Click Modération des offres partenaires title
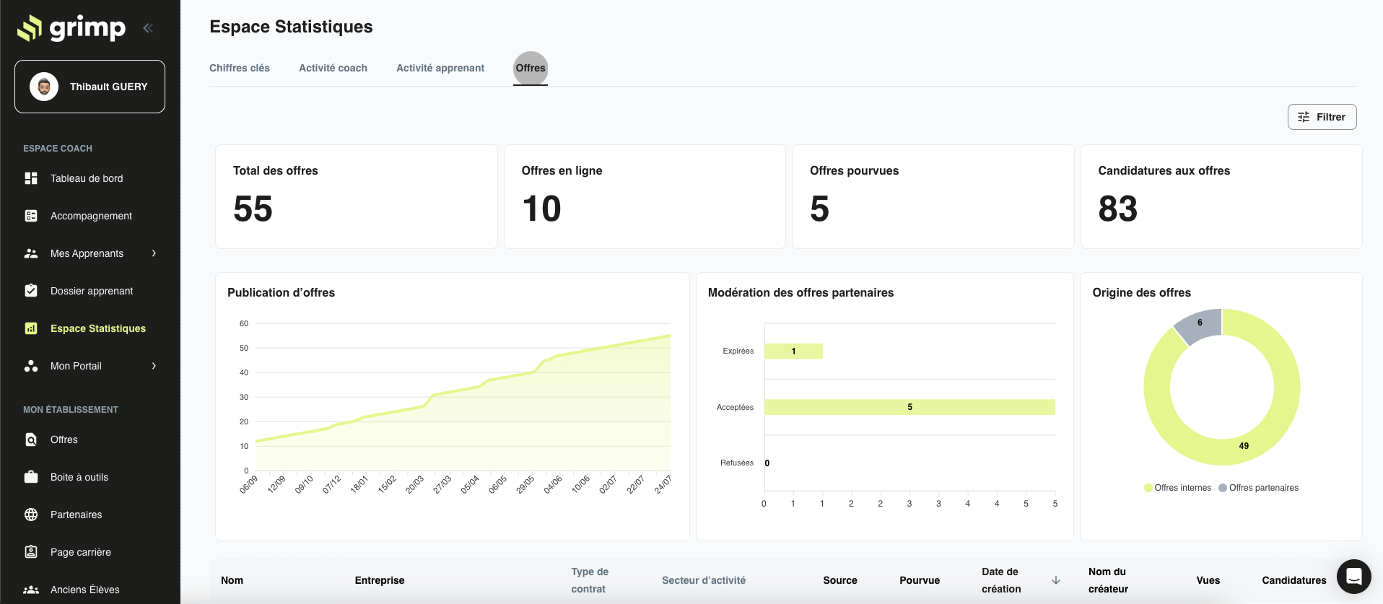The image size is (1383, 604). click(800, 292)
